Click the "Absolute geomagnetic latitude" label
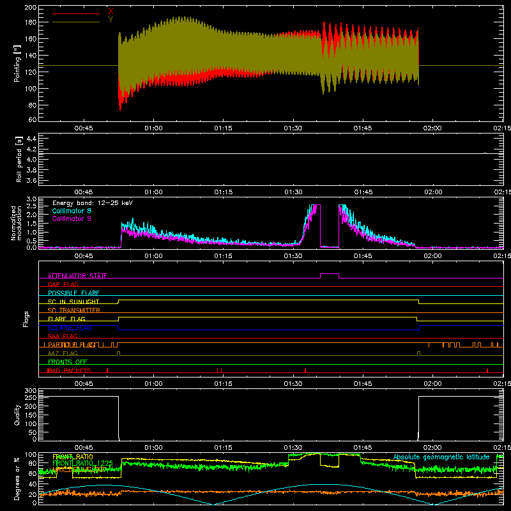 click(441, 457)
